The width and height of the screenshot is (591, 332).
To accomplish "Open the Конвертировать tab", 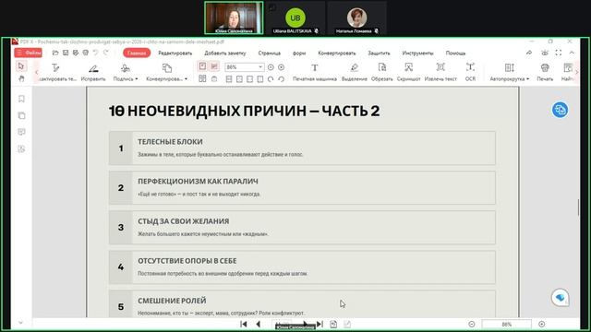I will (x=336, y=53).
